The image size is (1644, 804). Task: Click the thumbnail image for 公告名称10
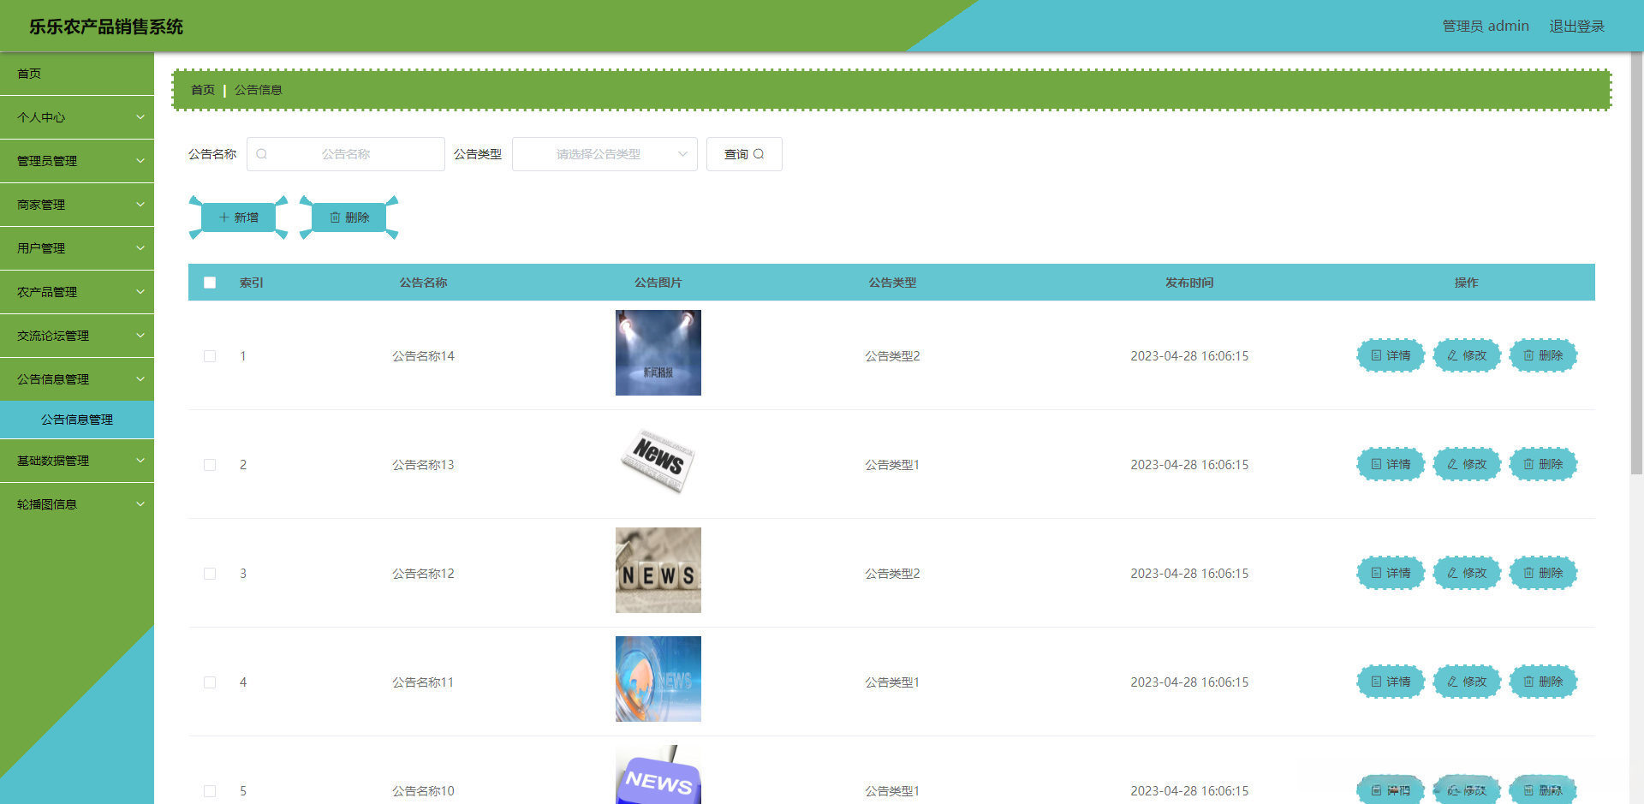[658, 774]
